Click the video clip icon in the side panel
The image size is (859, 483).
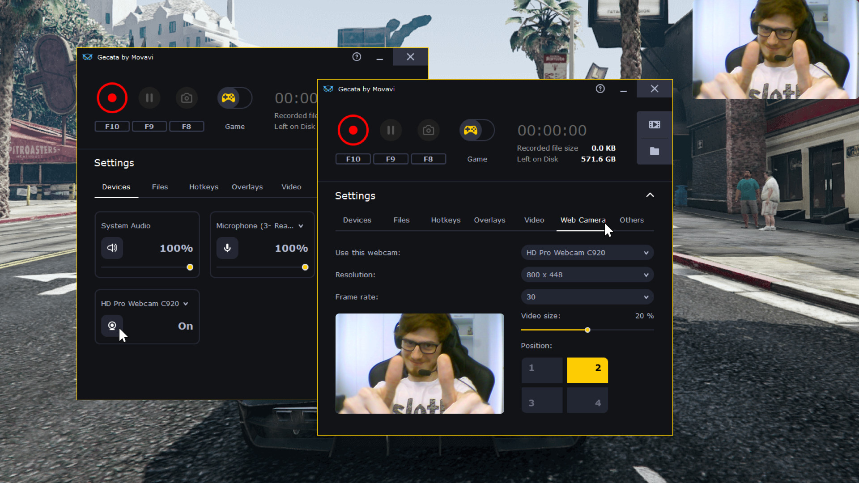[654, 124]
